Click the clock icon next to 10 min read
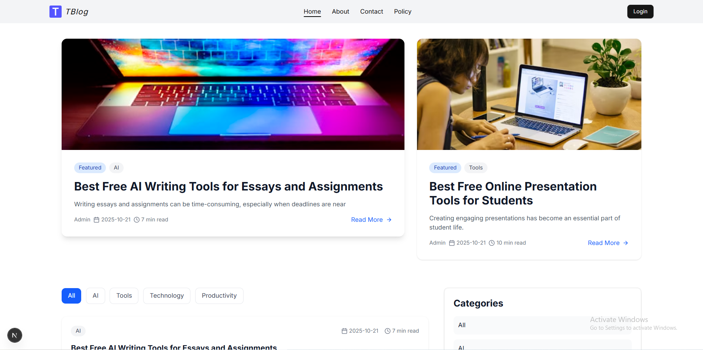703x350 pixels. pos(492,243)
